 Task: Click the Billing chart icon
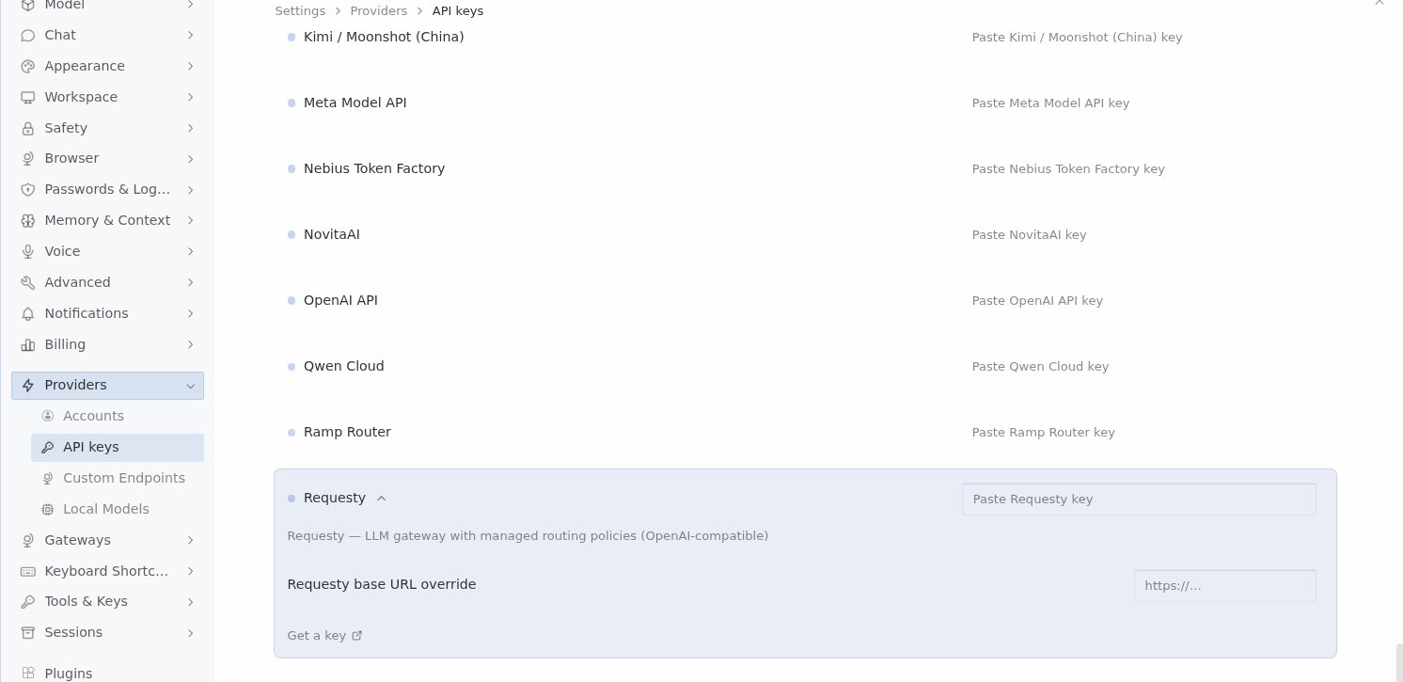point(28,345)
